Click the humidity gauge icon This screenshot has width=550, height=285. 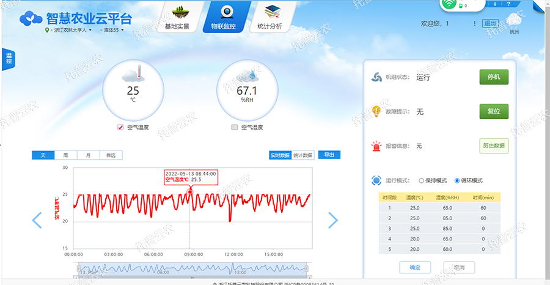247,76
